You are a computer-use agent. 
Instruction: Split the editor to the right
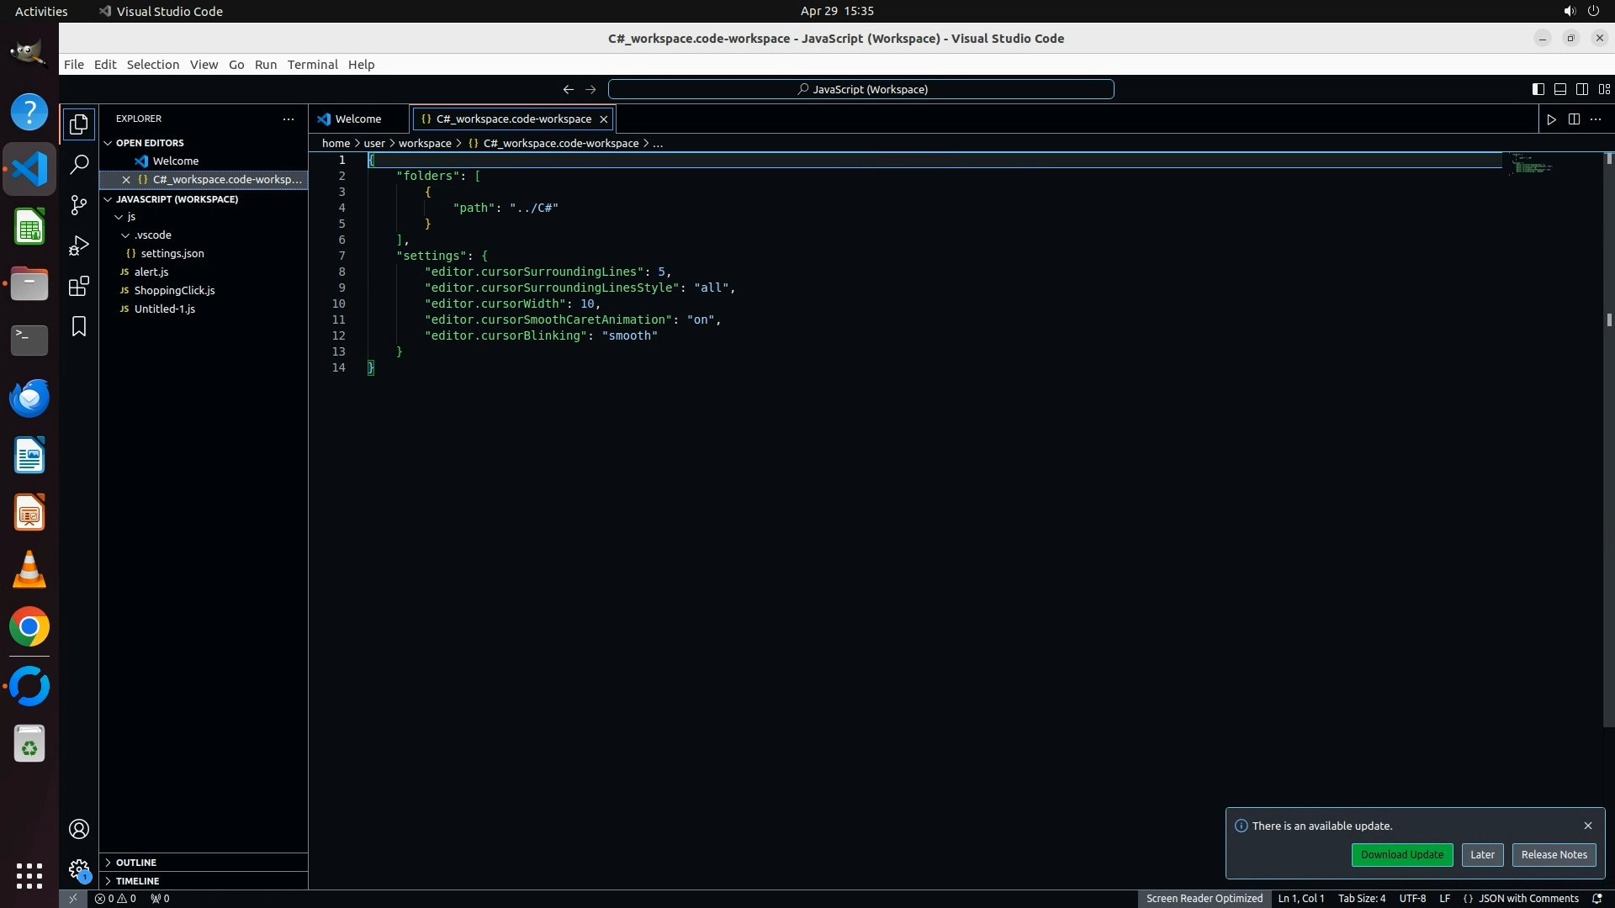[x=1574, y=119]
